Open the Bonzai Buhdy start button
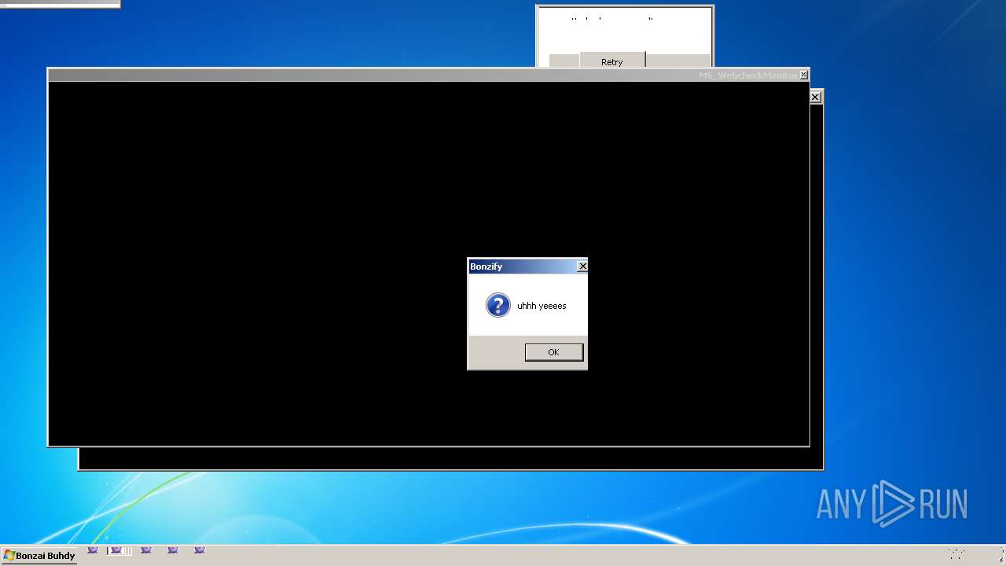This screenshot has width=1006, height=566. tap(39, 556)
